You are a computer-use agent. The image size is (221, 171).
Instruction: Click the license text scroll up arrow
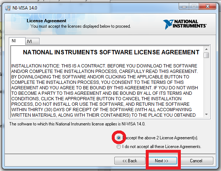206,49
